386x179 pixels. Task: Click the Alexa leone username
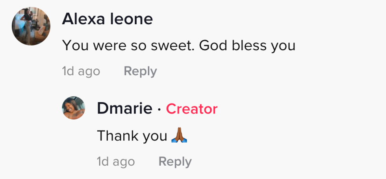coord(107,19)
